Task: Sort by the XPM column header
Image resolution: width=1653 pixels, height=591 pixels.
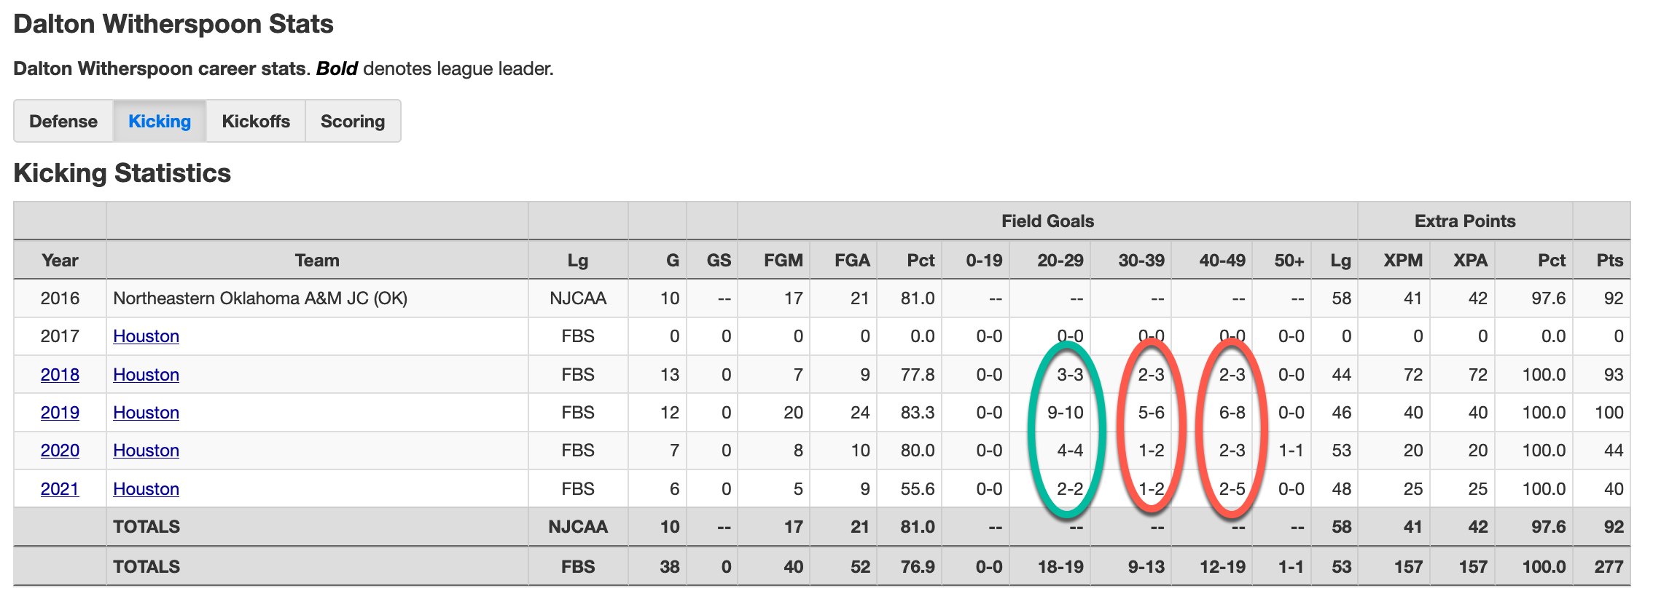Action: (x=1403, y=260)
